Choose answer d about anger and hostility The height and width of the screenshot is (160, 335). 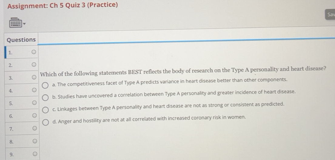[45, 122]
